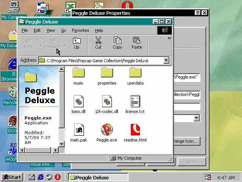242x182 pixels.
Task: Click the Start in field in Properties
Action: pyautogui.click(x=187, y=95)
